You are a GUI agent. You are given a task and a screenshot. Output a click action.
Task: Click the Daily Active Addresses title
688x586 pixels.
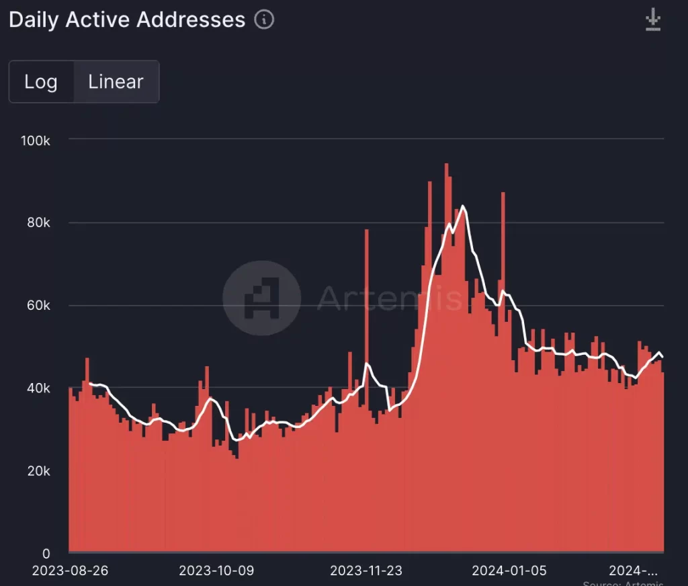click(127, 20)
